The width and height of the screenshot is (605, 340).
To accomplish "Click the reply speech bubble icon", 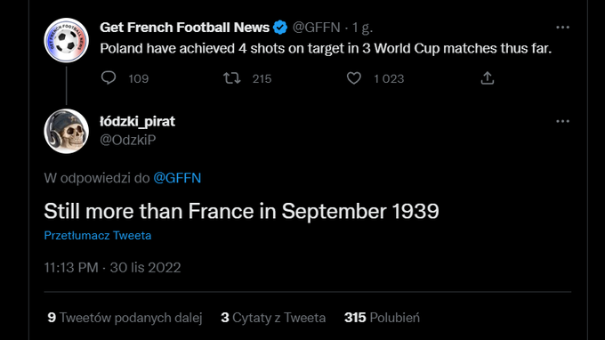I will [109, 78].
